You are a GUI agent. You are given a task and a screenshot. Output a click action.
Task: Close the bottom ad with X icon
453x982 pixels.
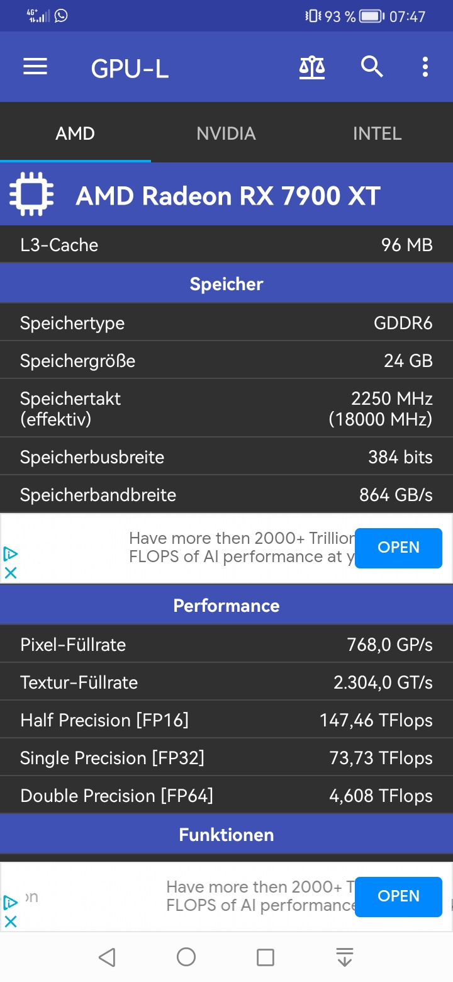11,921
